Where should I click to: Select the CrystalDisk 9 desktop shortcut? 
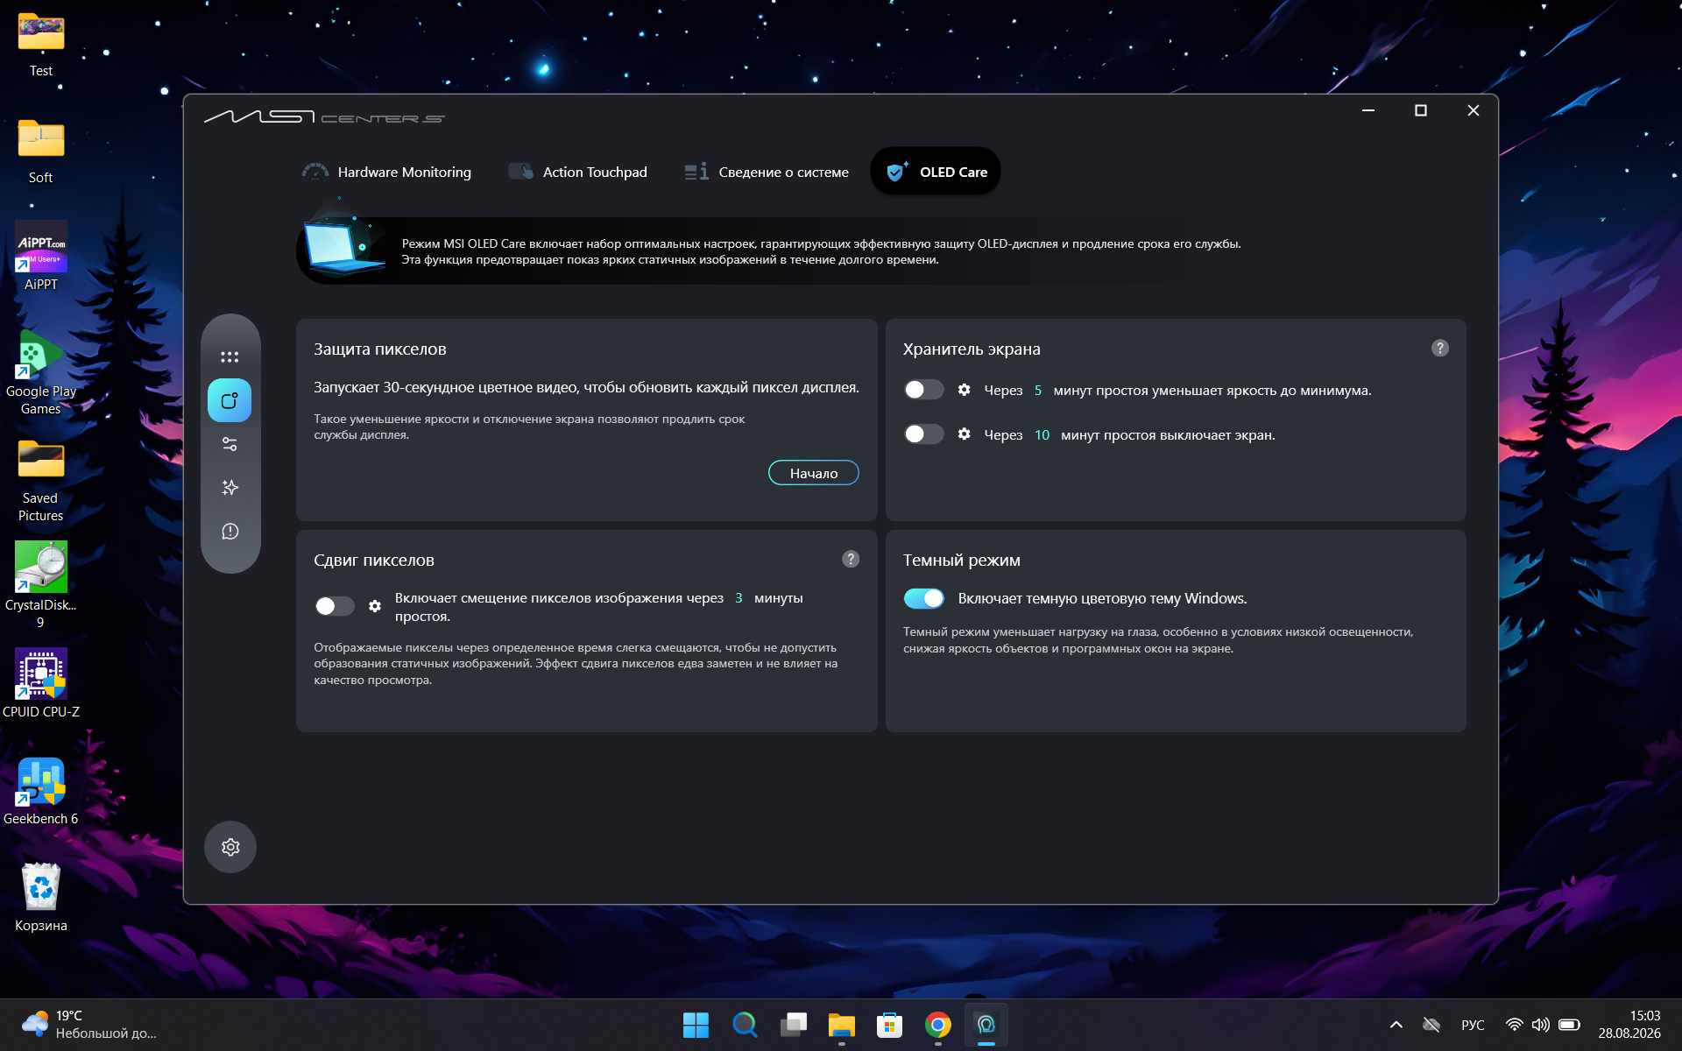(41, 585)
